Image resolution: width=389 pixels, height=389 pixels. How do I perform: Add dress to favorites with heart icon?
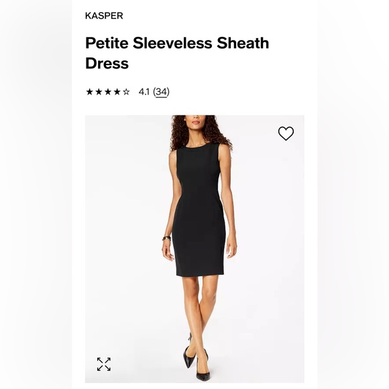click(x=286, y=133)
